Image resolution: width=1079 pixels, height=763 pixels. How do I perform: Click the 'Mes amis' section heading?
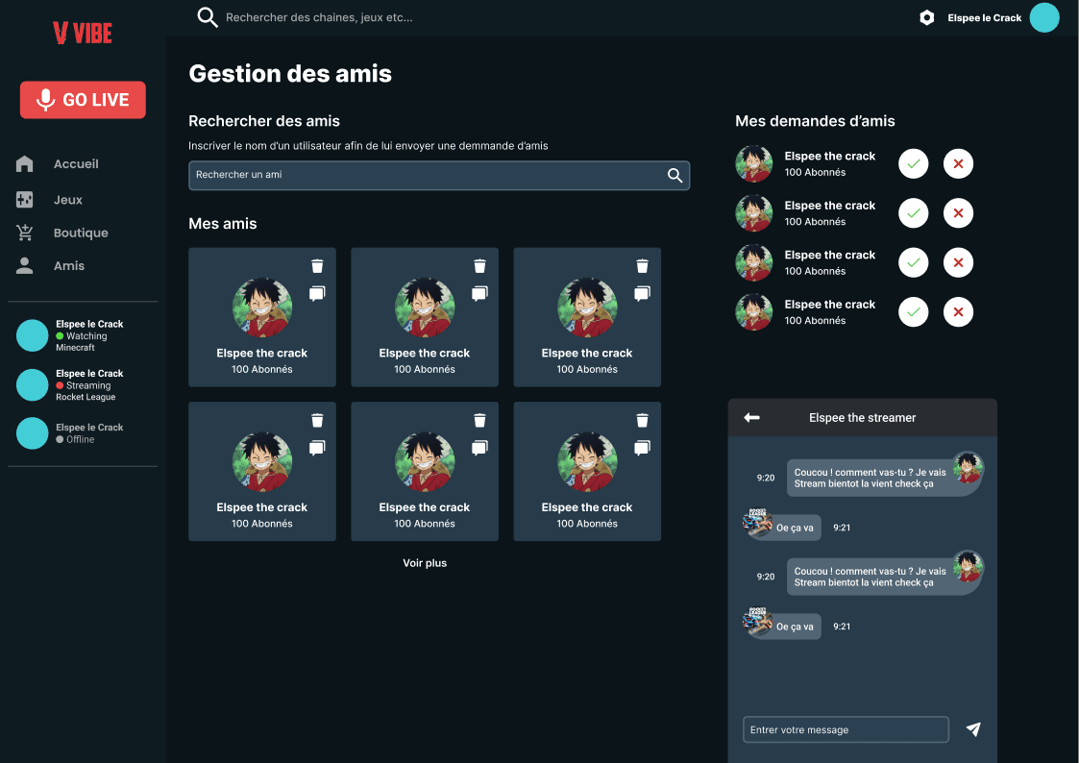pos(222,224)
